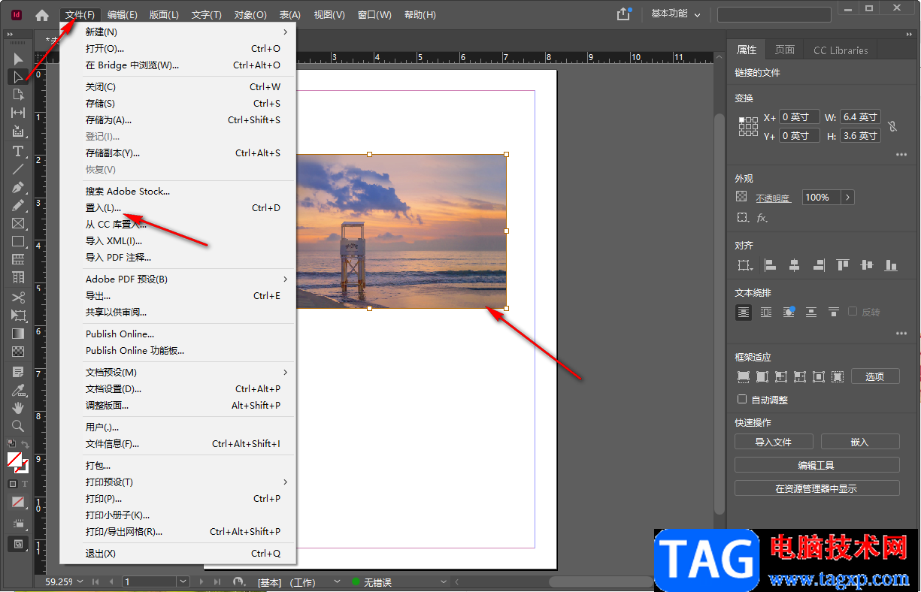Screen dimensions: 921x592
Task: Click align top edges icon
Action: click(843, 265)
